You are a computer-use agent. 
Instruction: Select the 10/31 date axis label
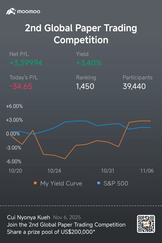(108, 171)
